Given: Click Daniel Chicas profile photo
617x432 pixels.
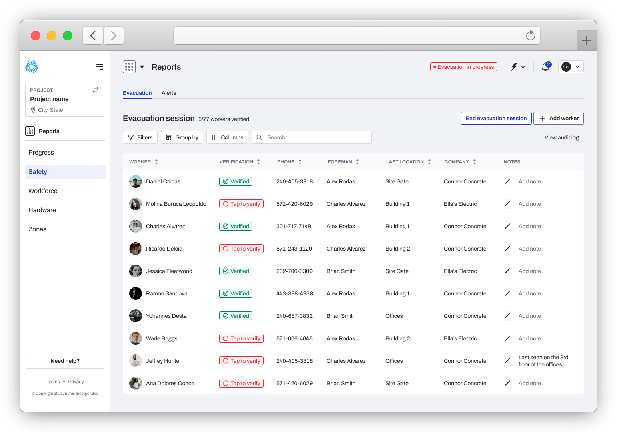Looking at the screenshot, I should [x=136, y=181].
